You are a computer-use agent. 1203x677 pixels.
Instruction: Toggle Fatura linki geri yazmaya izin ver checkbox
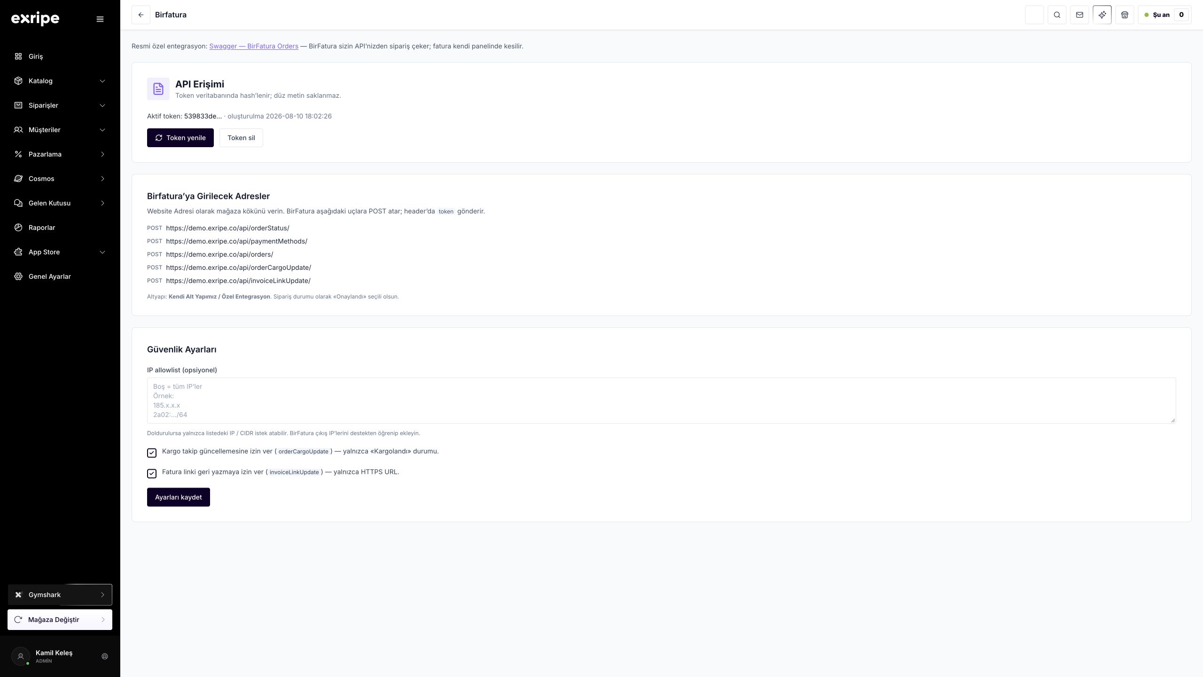click(152, 473)
